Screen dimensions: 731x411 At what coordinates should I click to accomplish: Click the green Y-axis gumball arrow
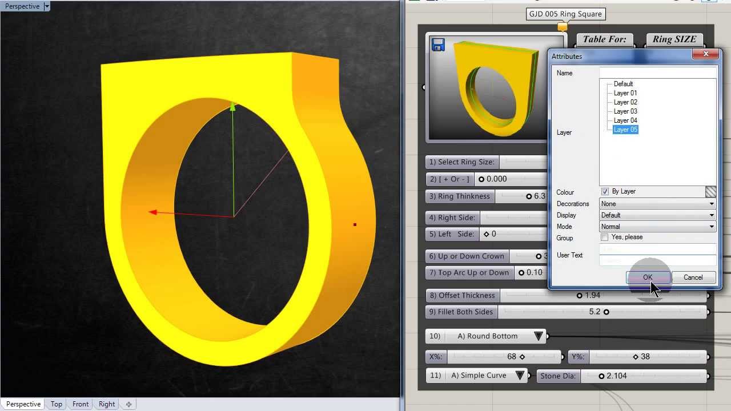(232, 107)
